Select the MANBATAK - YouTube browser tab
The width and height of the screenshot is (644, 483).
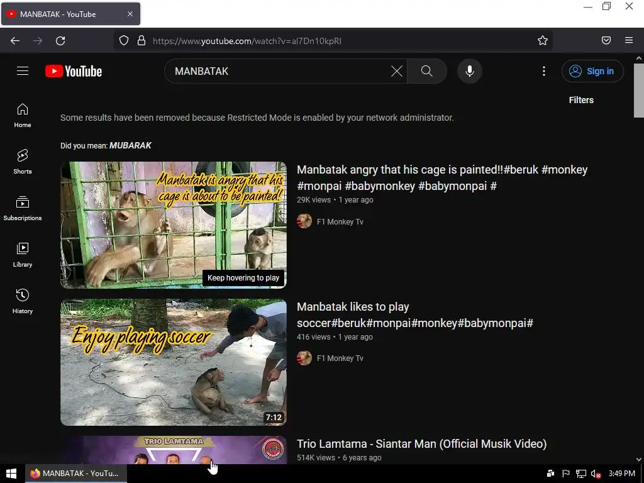point(70,14)
